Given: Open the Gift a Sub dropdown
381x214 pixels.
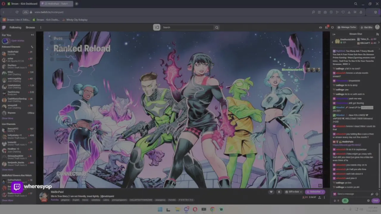Looking at the screenshot, I should (293, 192).
